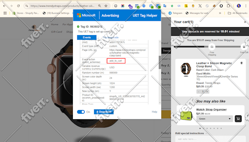The width and height of the screenshot is (249, 142).
Task: Open the Extensions puzzle-piece menu
Action: click(x=228, y=6)
